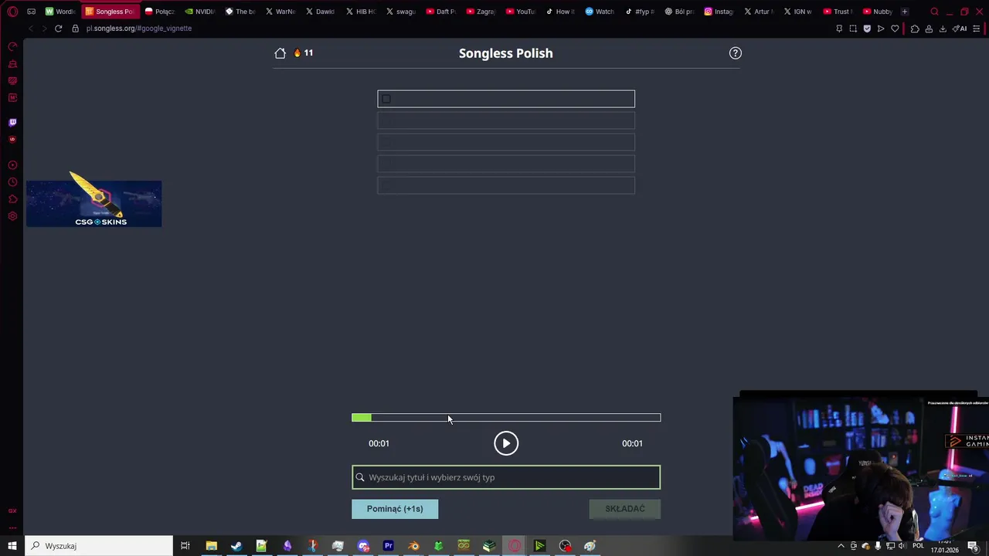
Task: Switch to the NVIDIA tab
Action: coord(200,12)
